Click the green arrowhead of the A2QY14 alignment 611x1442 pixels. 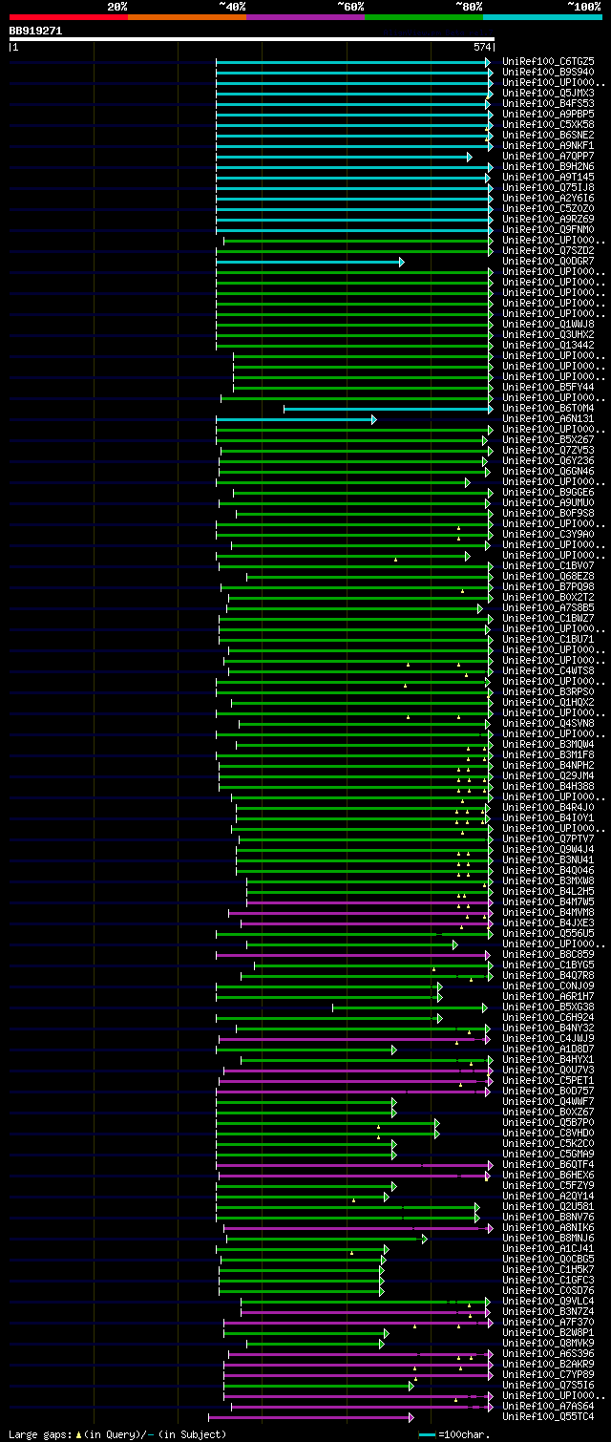tap(387, 1197)
